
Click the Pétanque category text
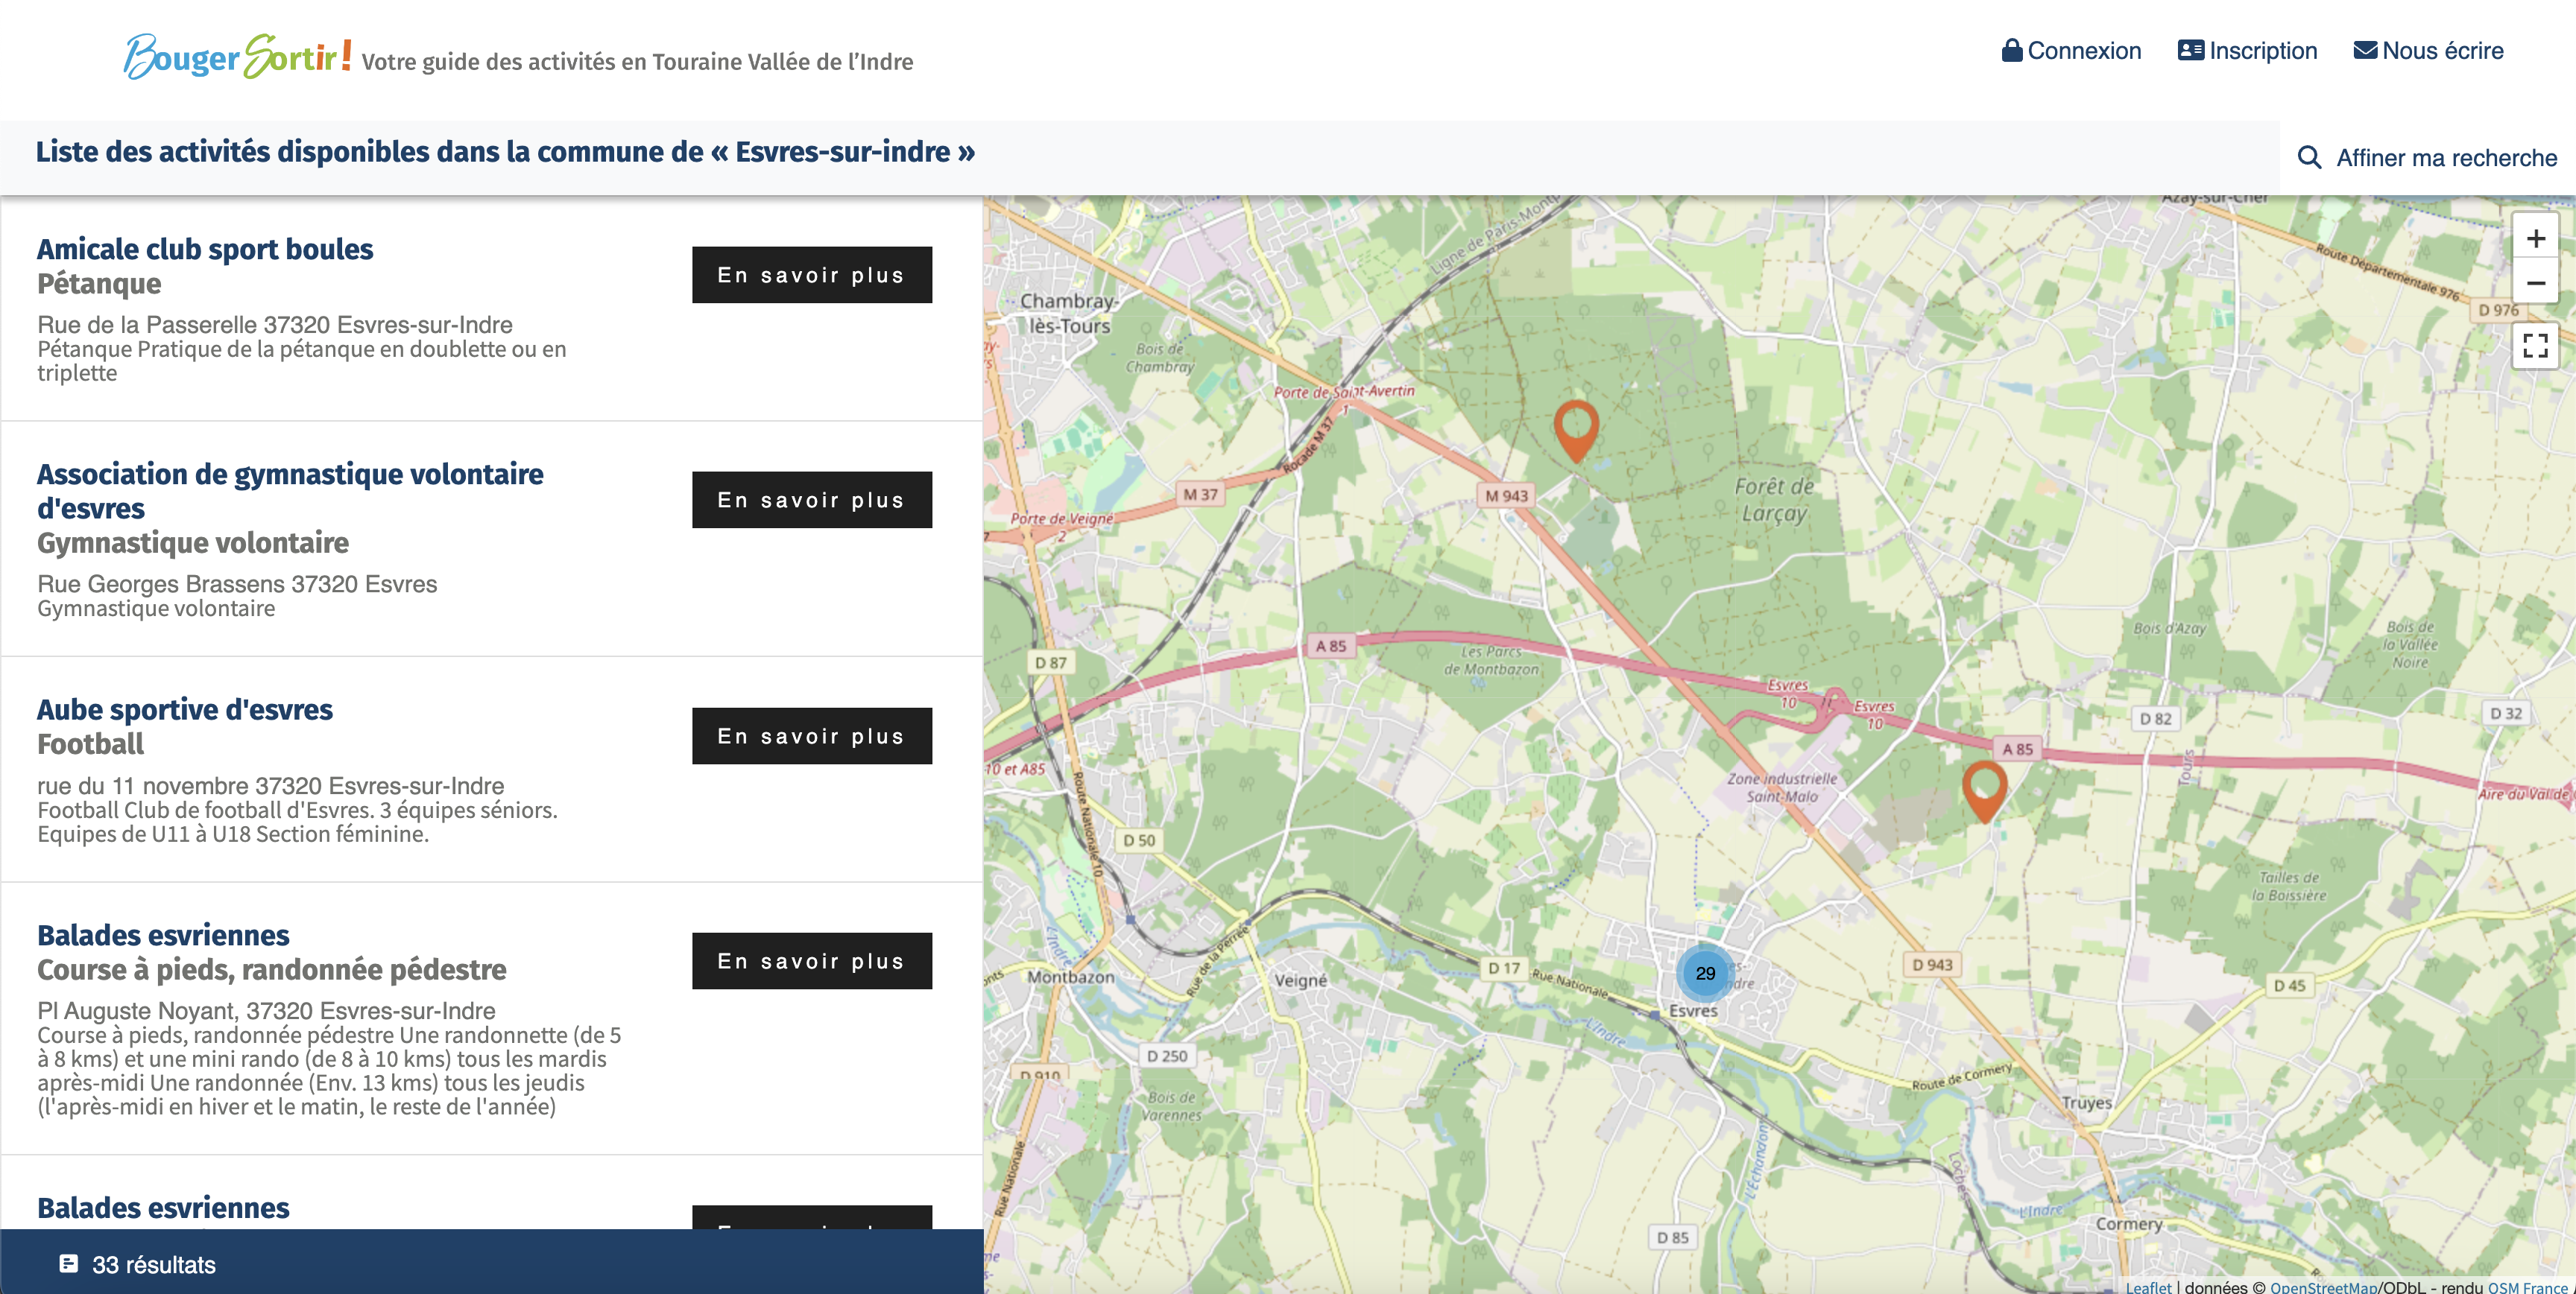coord(99,284)
